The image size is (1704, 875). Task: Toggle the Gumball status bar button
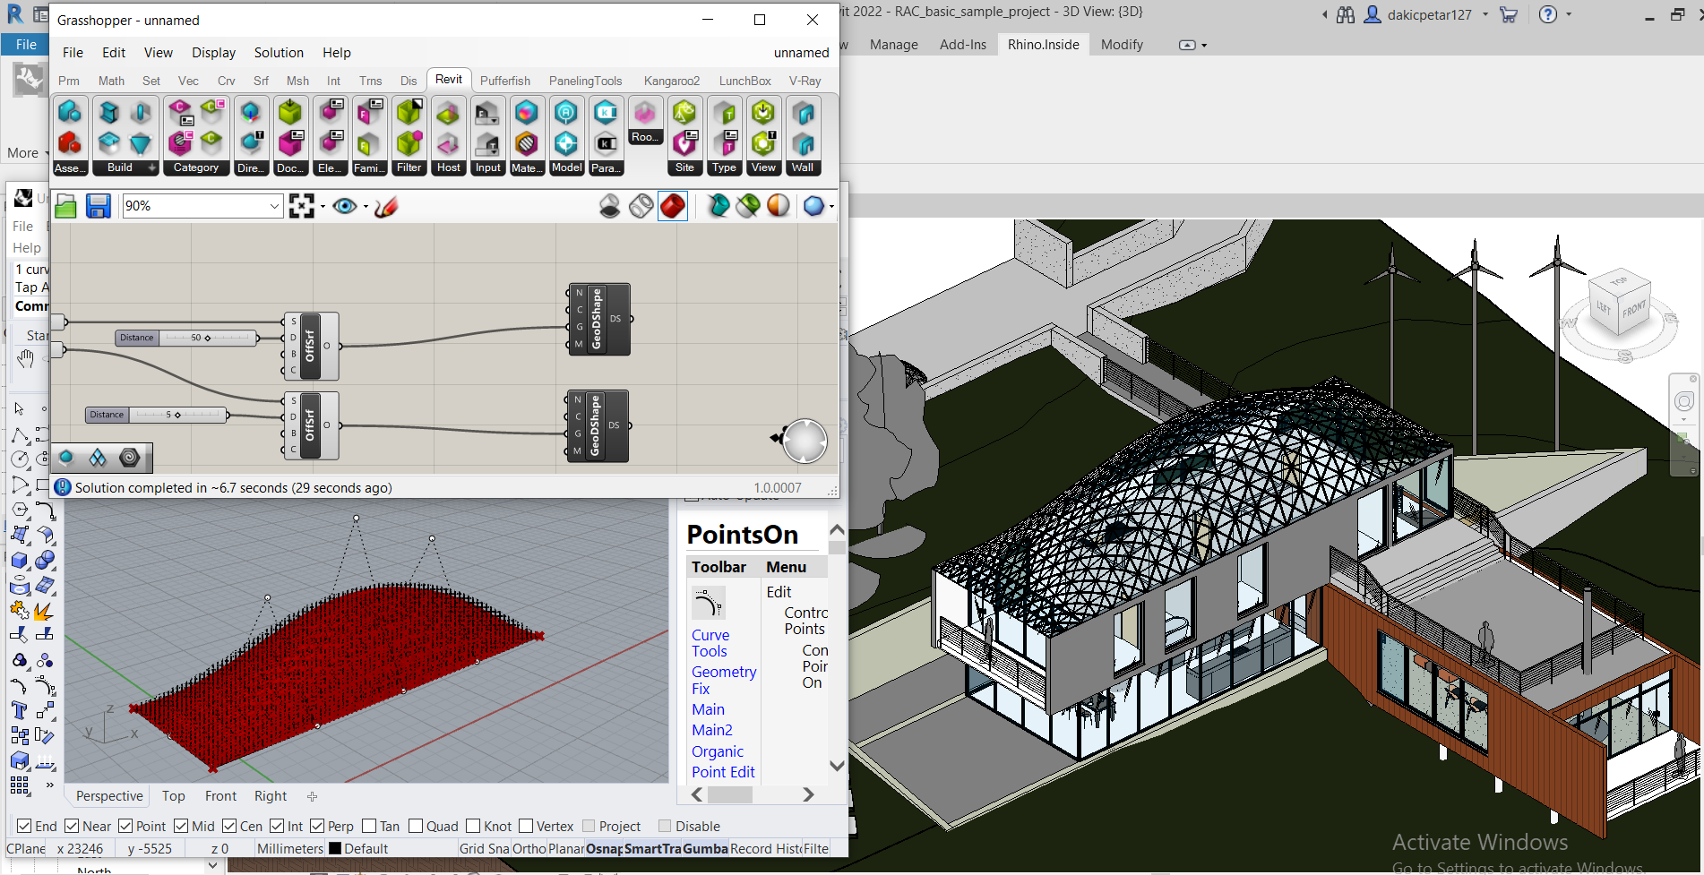point(705,849)
